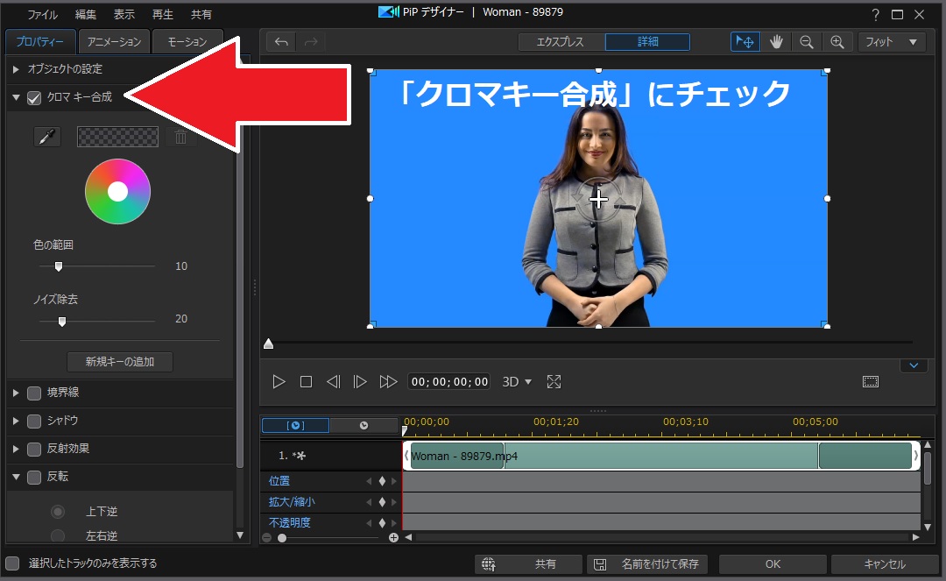Add a keyframe for 不透明度

382,523
